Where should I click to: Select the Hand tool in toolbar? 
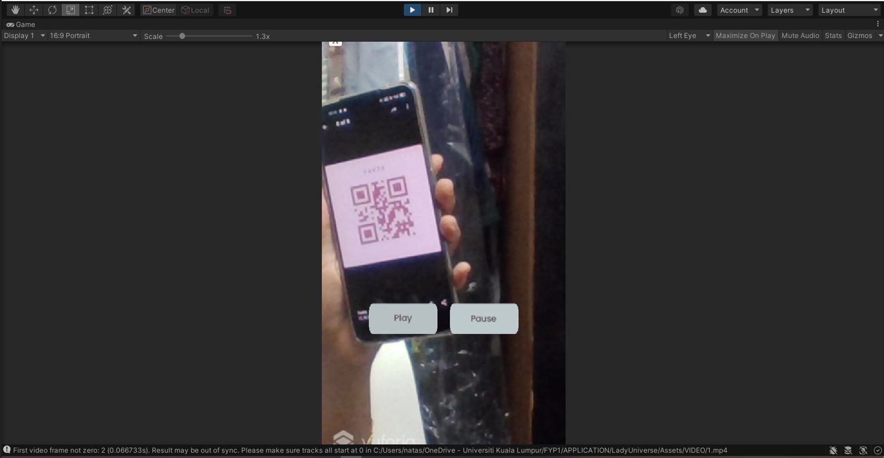[x=15, y=10]
